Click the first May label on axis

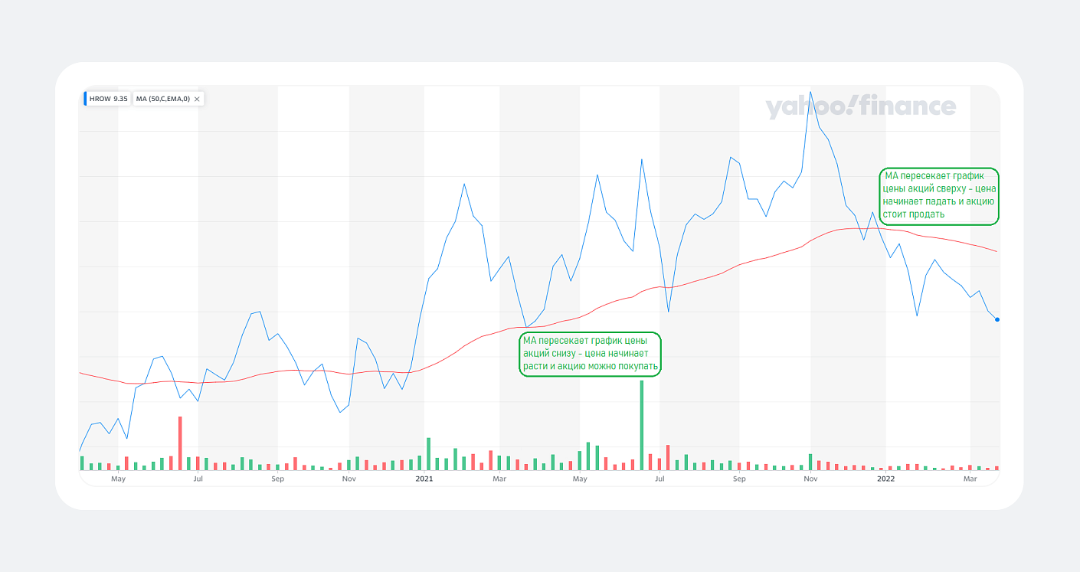118,479
